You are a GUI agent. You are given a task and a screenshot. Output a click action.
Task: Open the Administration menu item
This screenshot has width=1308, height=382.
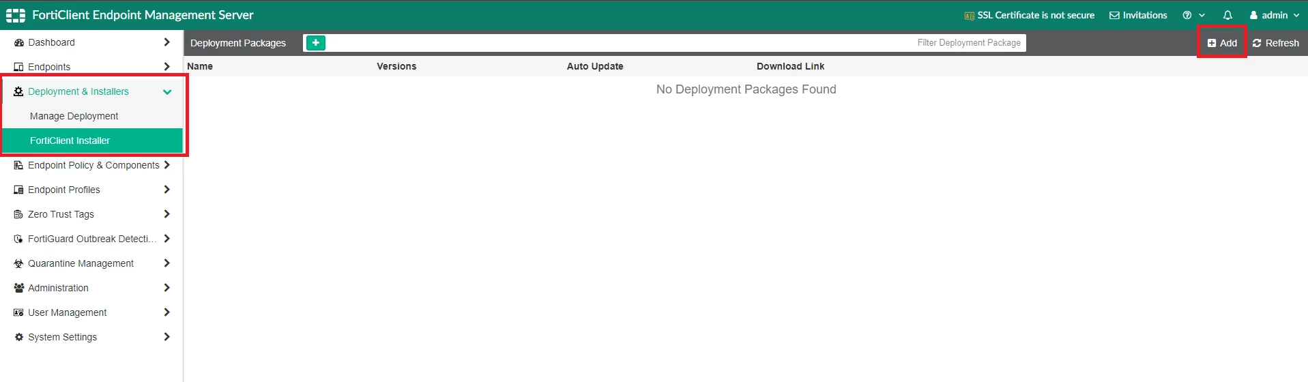(x=58, y=288)
